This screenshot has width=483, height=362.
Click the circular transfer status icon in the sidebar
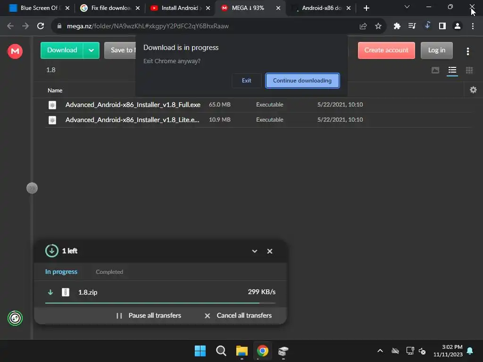point(15,318)
